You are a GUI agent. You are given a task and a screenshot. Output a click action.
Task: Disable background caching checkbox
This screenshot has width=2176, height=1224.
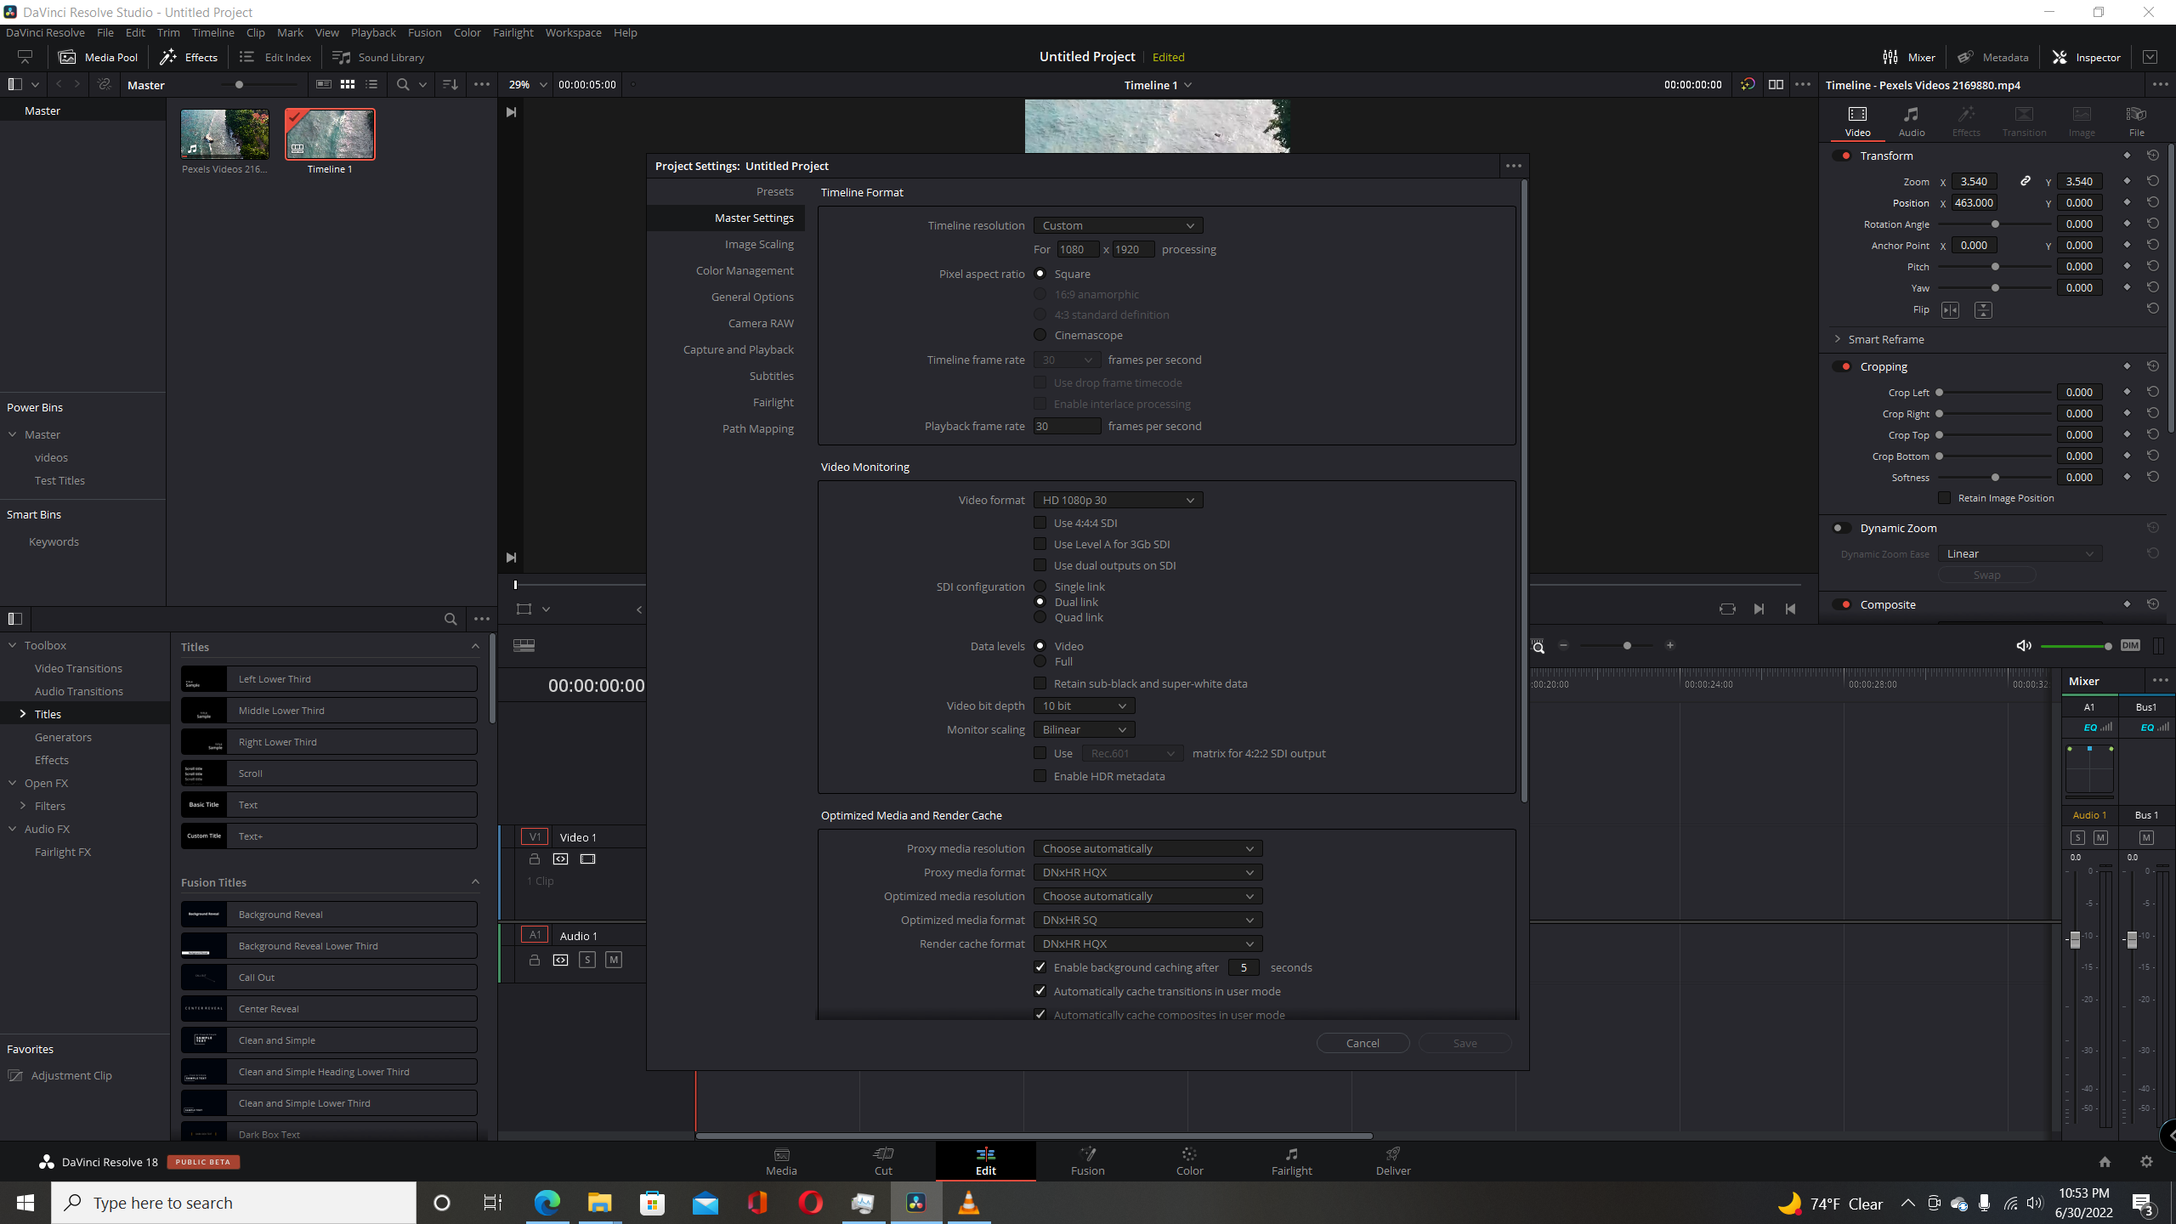[x=1040, y=967]
